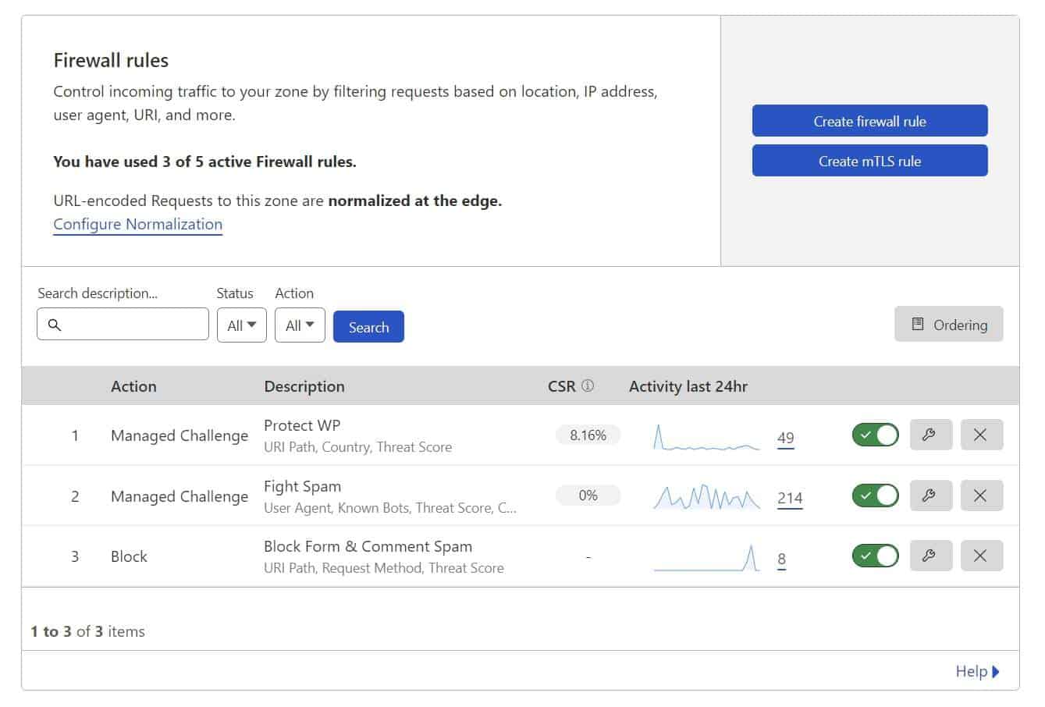
Task: Disable the Protect WP rule toggle
Action: coord(875,435)
